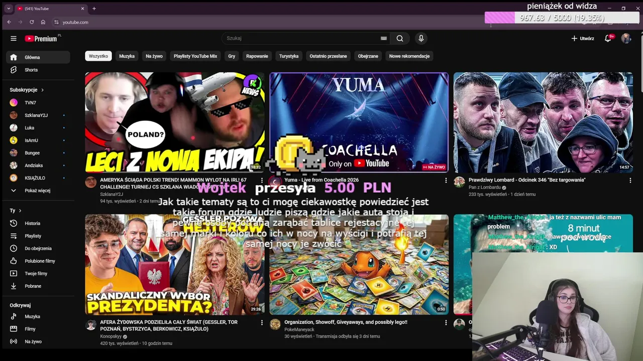Open Yuma Coachella live thumbnail

[x=359, y=122]
